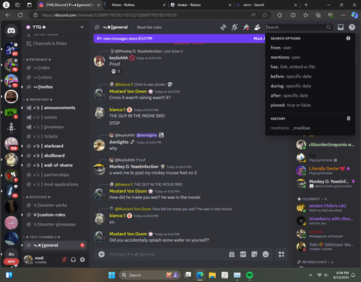Switch to veins - Search browser tab
Screen dimensions: 361x282
pos(266,5)
